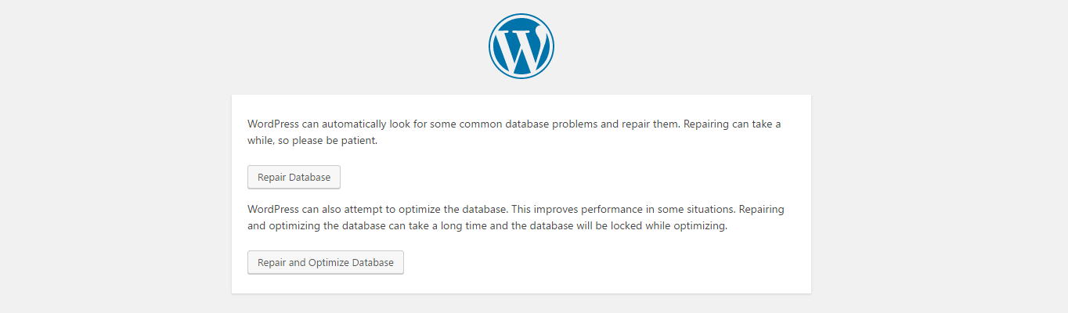Image resolution: width=1068 pixels, height=313 pixels.
Task: Click the first paragraph about repairing database
Action: coord(514,133)
